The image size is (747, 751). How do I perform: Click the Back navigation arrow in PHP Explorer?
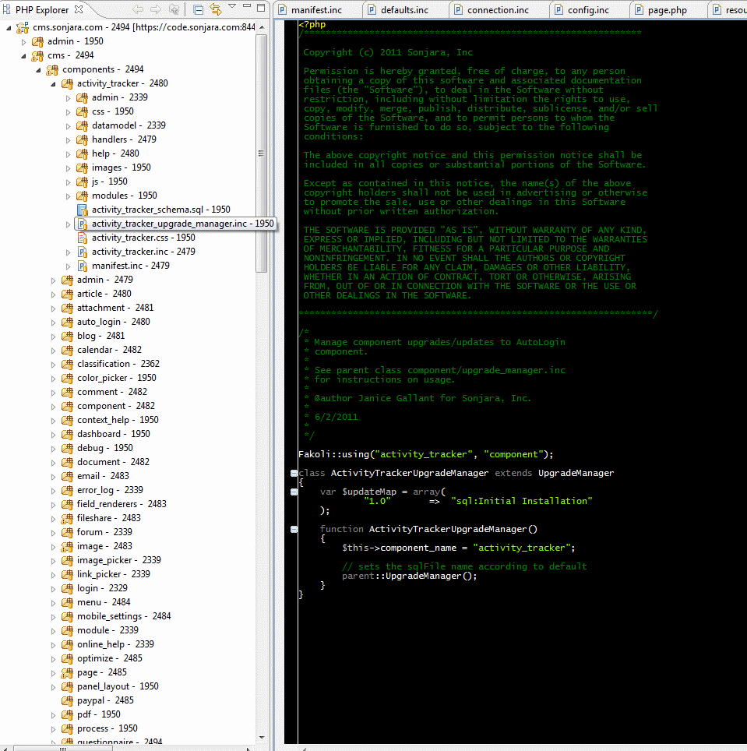138,10
